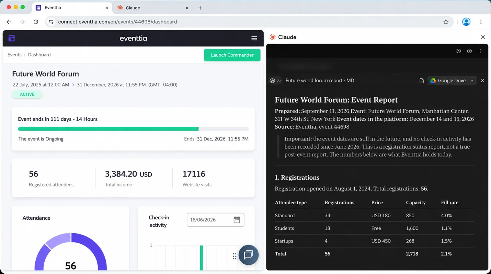Click the Eventtia logo icon in header

12,38
